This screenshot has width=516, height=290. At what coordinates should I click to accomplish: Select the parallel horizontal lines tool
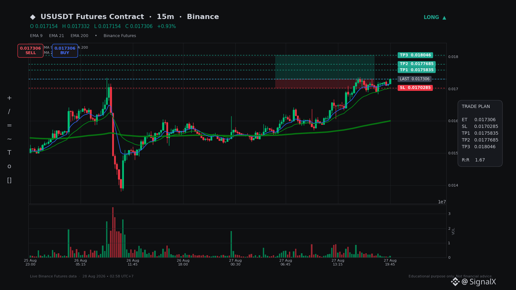[9, 125]
